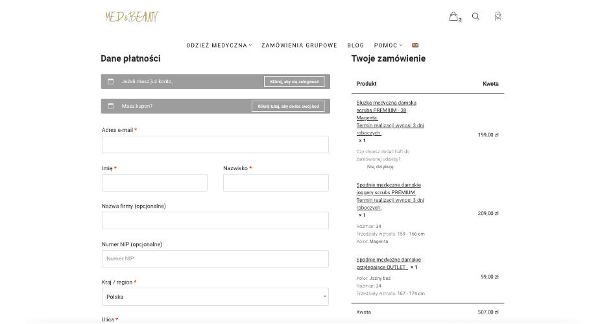This screenshot has height=324, width=613.
Task: Open the Spodnie joggery scrubs PREMIUM link
Action: [389, 185]
